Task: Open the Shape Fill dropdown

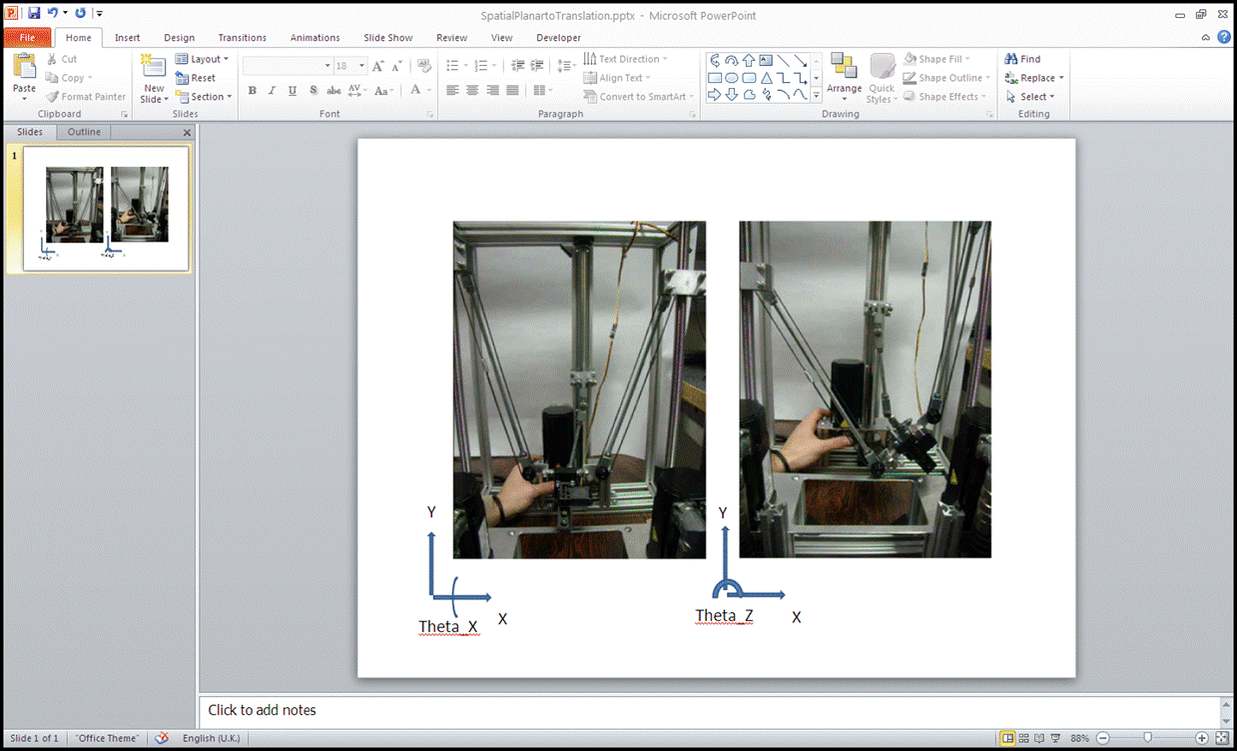Action: point(937,59)
